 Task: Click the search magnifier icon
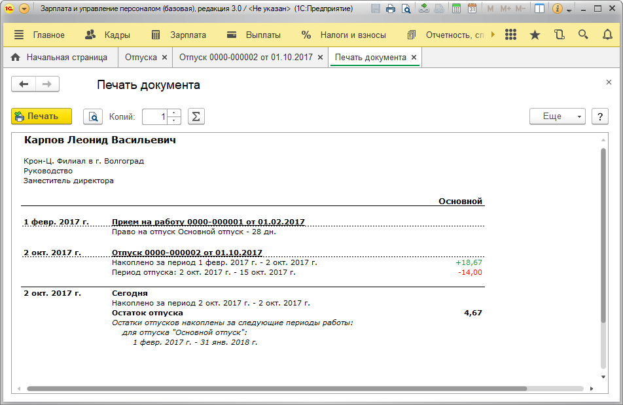click(x=583, y=35)
